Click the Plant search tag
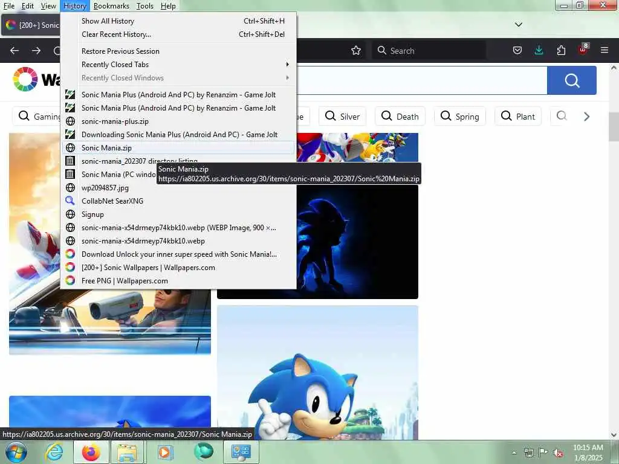 pyautogui.click(x=518, y=117)
